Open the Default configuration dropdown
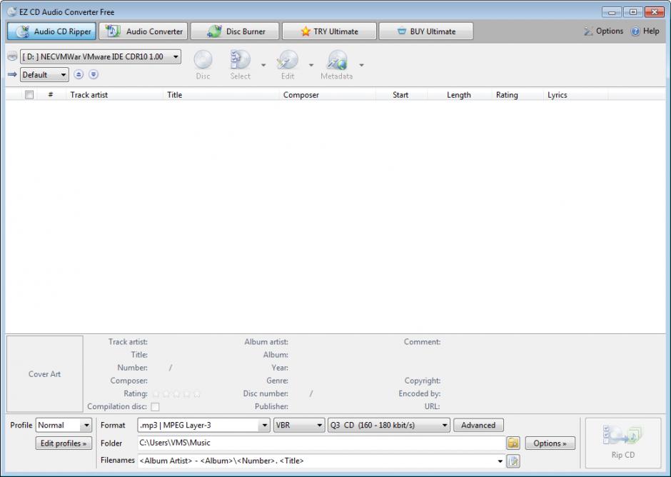The height and width of the screenshot is (477, 671). point(44,75)
